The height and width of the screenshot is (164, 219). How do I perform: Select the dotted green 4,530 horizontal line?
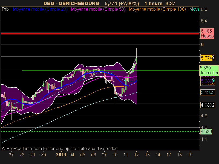coord(100,131)
